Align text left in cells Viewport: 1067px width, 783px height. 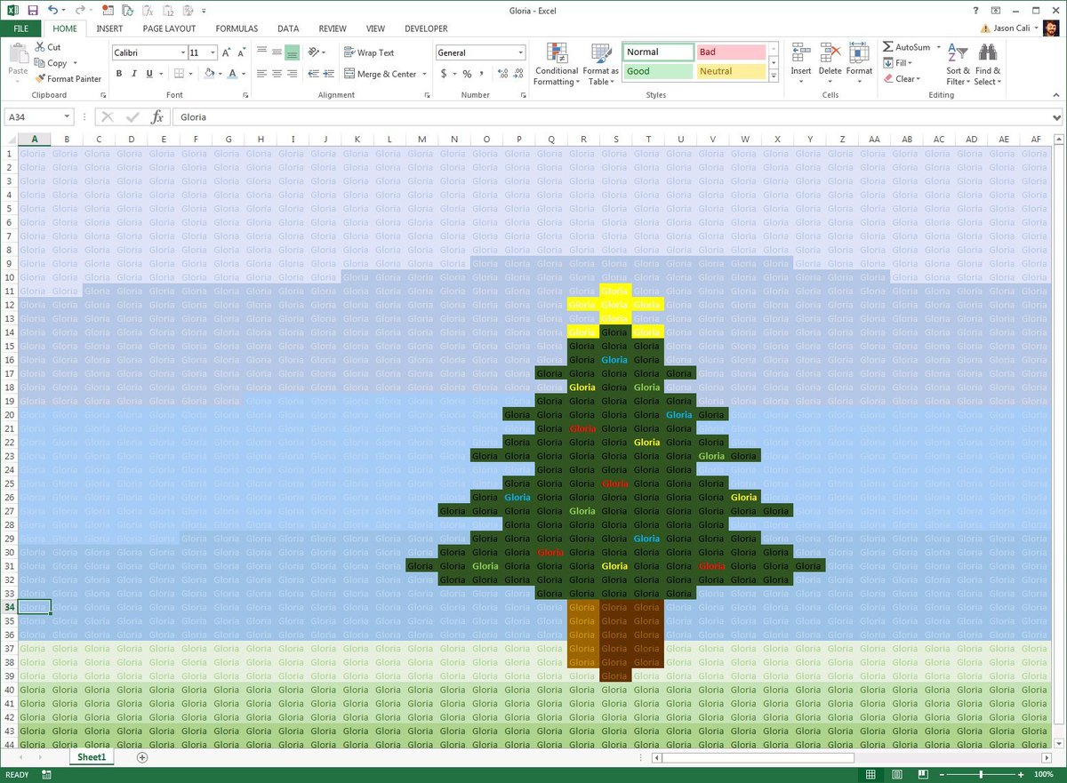(x=262, y=74)
